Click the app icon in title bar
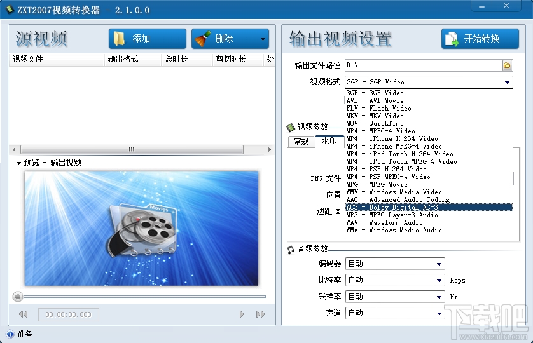Screen dimensions: 533x343 10,10
